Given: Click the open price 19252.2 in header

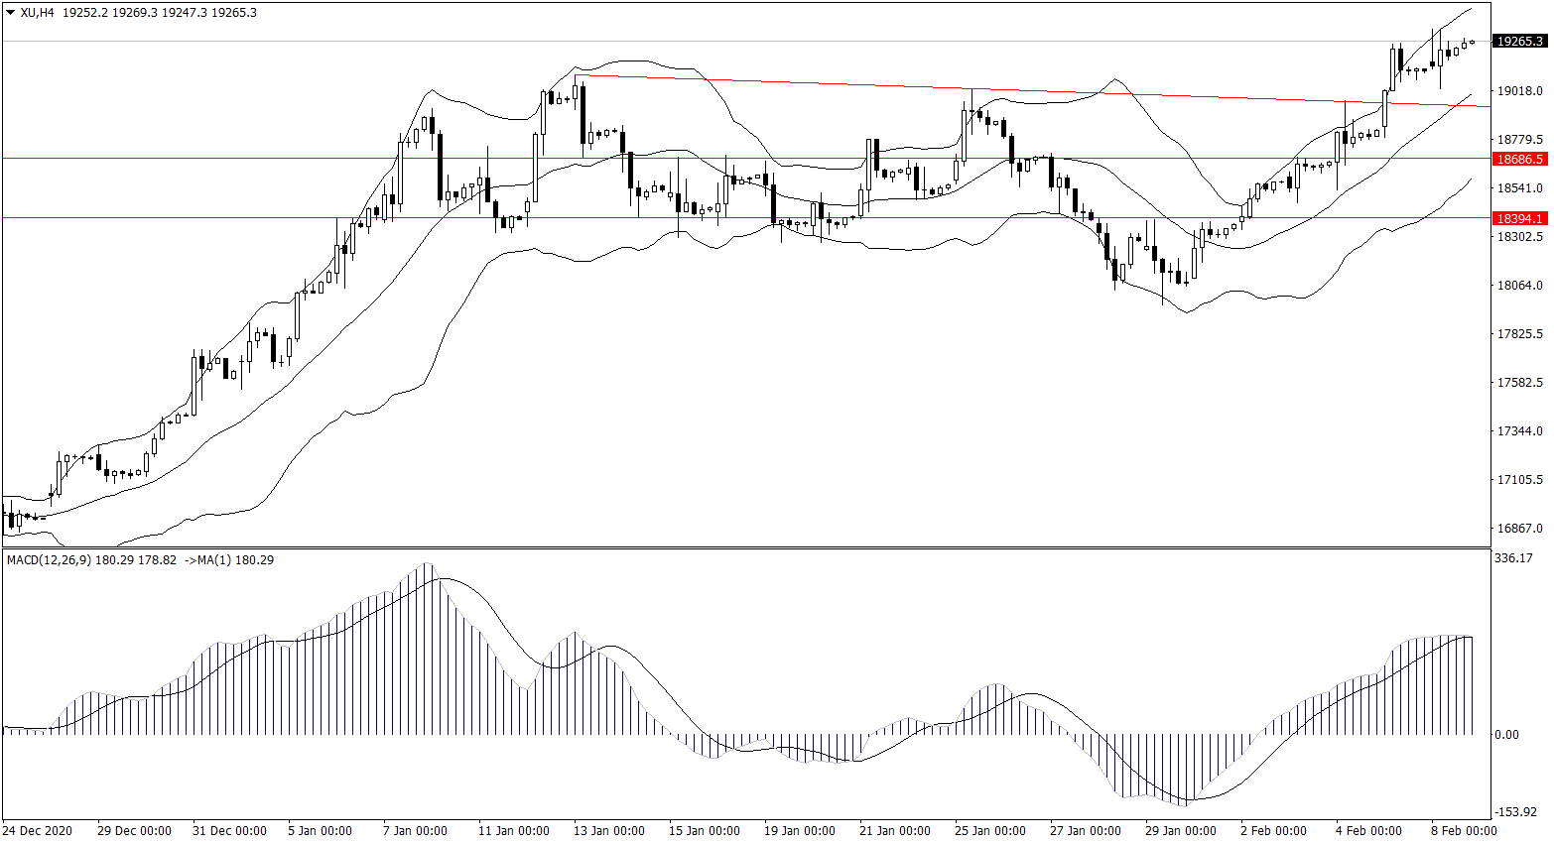Looking at the screenshot, I should click(x=84, y=13).
